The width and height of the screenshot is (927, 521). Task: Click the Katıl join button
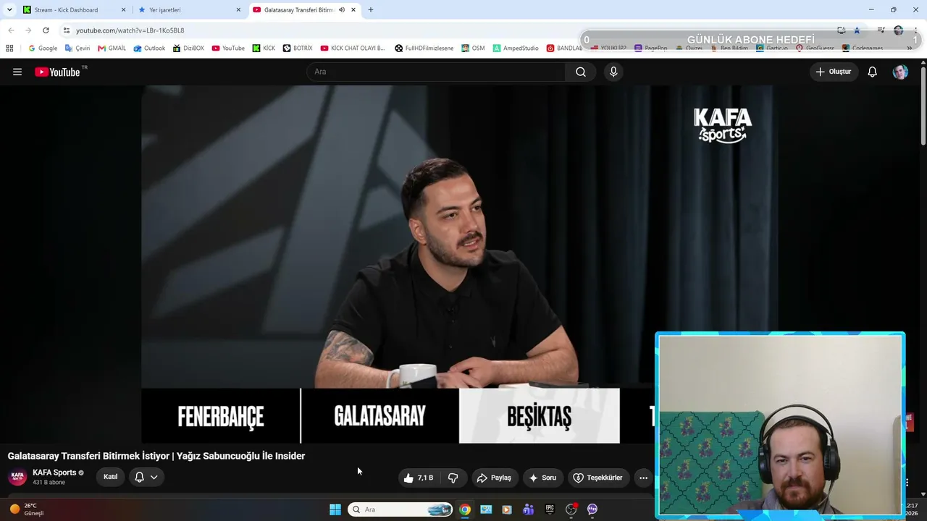pyautogui.click(x=110, y=477)
